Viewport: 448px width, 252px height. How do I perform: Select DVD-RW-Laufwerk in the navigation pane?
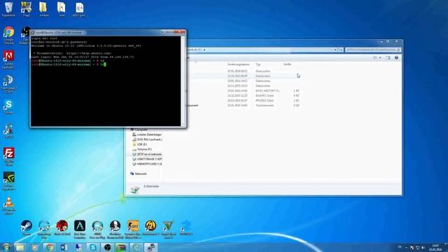tap(147, 139)
